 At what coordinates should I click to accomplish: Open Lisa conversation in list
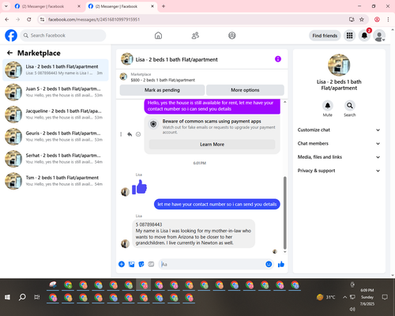[x=55, y=70]
